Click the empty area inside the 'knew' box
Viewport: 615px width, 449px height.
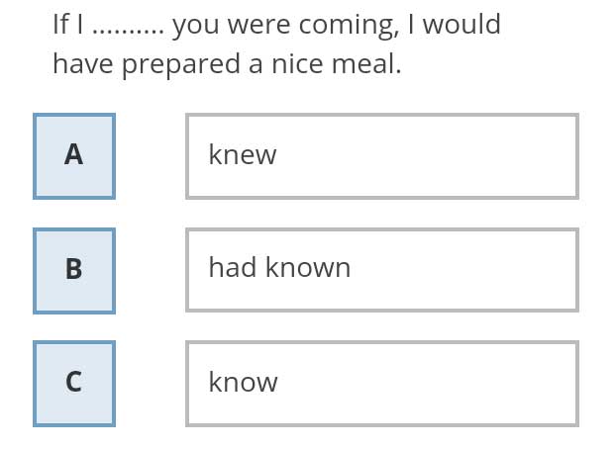click(x=428, y=156)
